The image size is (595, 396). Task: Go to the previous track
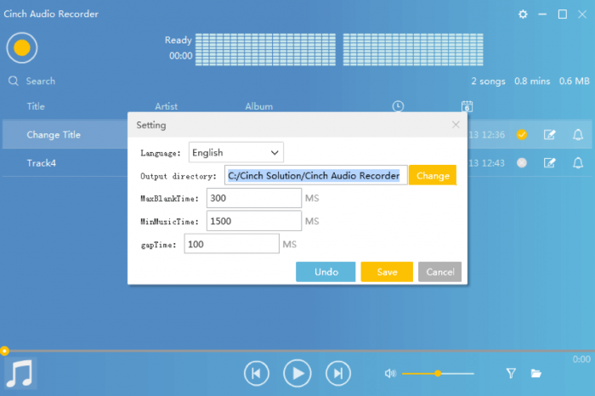tap(257, 373)
